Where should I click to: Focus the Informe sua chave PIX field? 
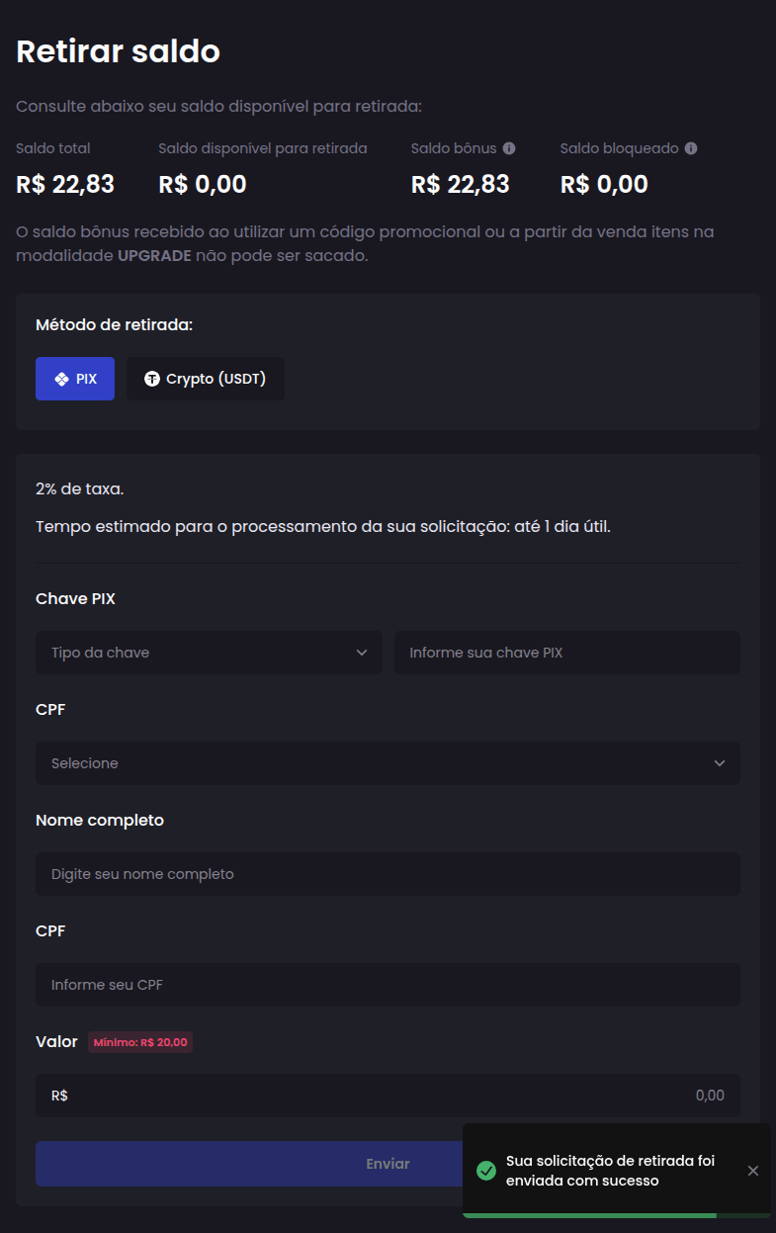(566, 653)
